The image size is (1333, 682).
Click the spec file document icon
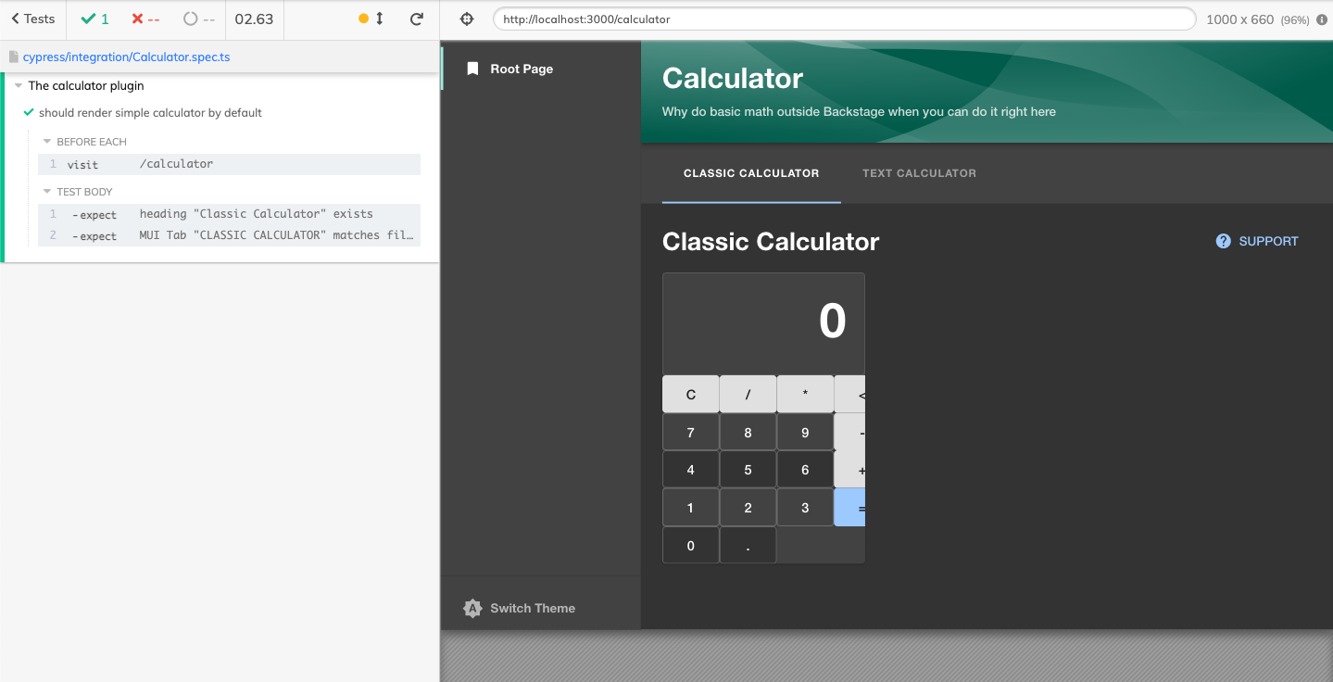click(x=13, y=57)
